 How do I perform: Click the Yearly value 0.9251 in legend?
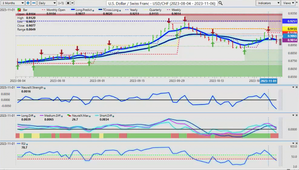[x=134, y=14]
